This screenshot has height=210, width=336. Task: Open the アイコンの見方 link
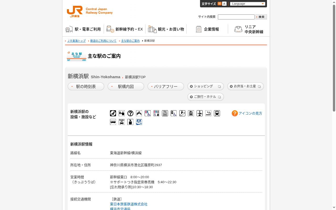[250, 113]
